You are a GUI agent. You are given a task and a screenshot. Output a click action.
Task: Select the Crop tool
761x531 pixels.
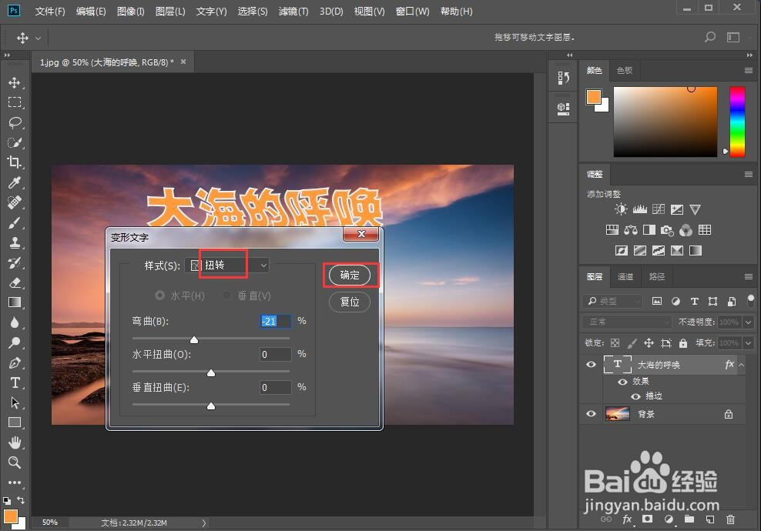[15, 162]
